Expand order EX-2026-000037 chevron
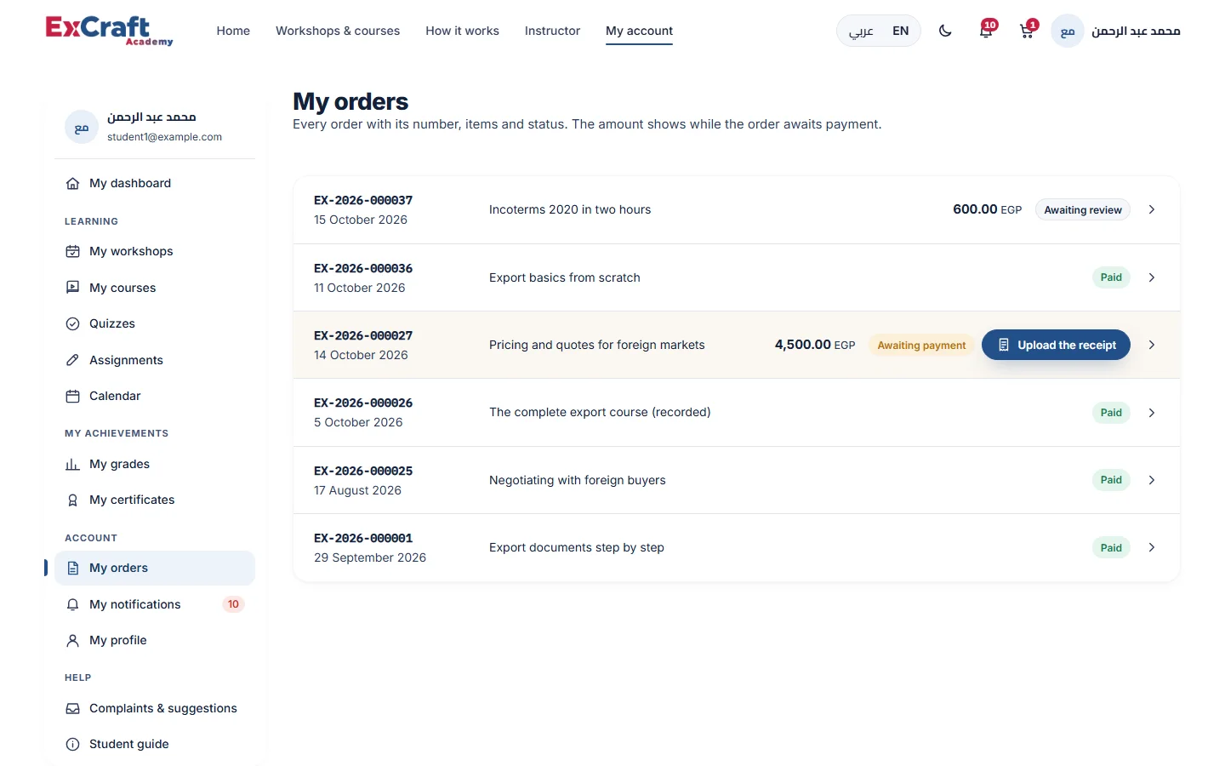This screenshot has width=1225, height=766. click(x=1152, y=209)
